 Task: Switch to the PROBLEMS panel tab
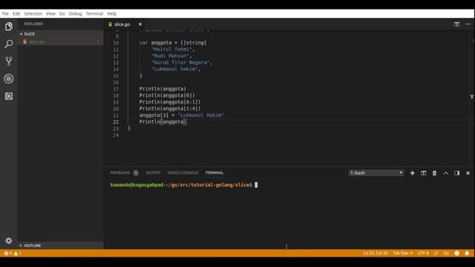coord(120,173)
